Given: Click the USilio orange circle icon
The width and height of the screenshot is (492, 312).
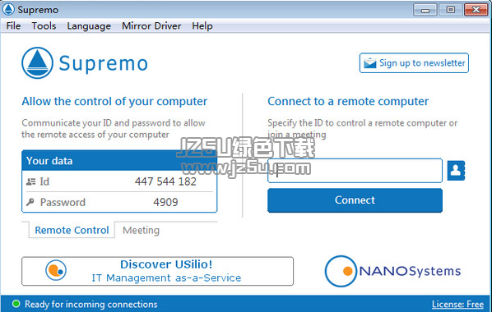Looking at the screenshot, I should tap(56, 270).
